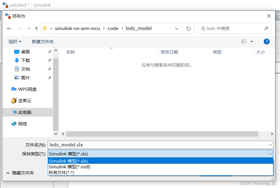Sort by 大小 column header
280x188 pixels.
(260, 52)
